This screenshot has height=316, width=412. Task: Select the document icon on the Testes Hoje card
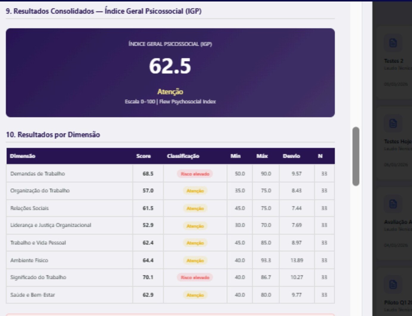pos(393,123)
